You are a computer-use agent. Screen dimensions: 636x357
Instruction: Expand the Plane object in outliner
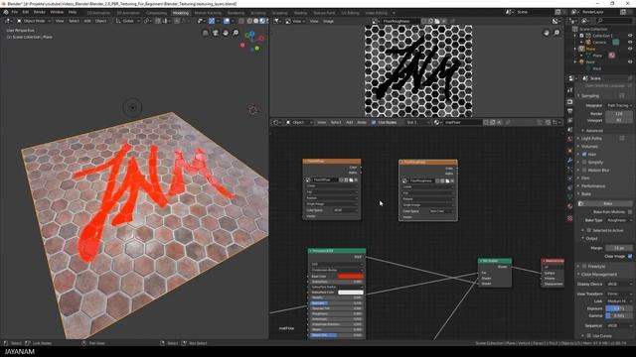click(575, 49)
